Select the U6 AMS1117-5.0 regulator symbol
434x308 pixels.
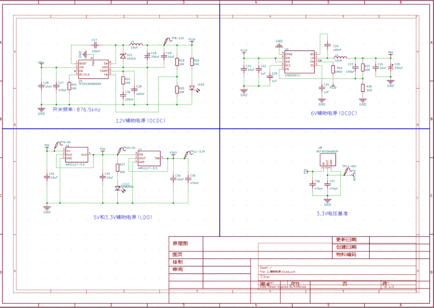76,154
